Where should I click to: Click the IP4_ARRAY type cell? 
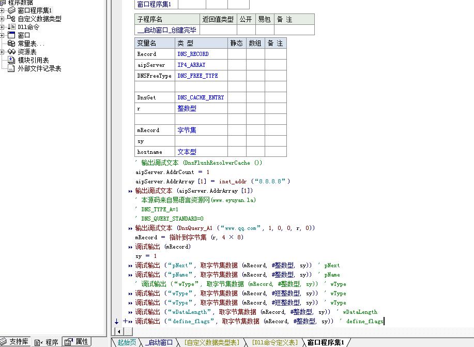click(x=201, y=65)
